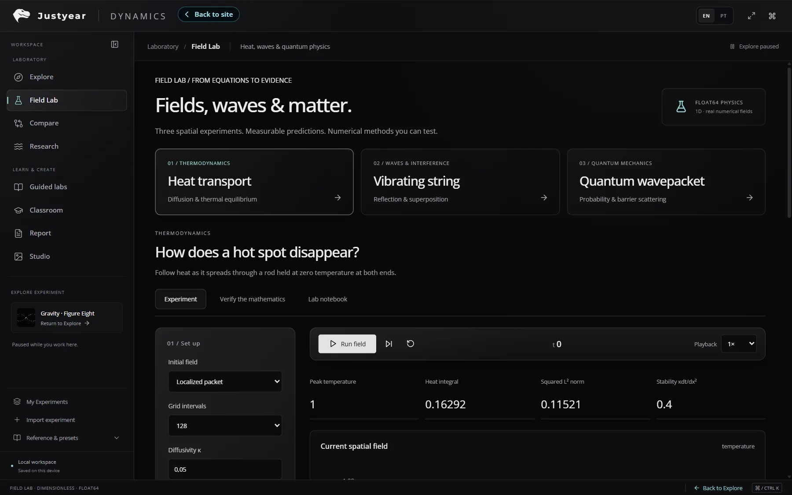
Task: Click the Squared L² norm value 0.11521
Action: tap(561, 404)
